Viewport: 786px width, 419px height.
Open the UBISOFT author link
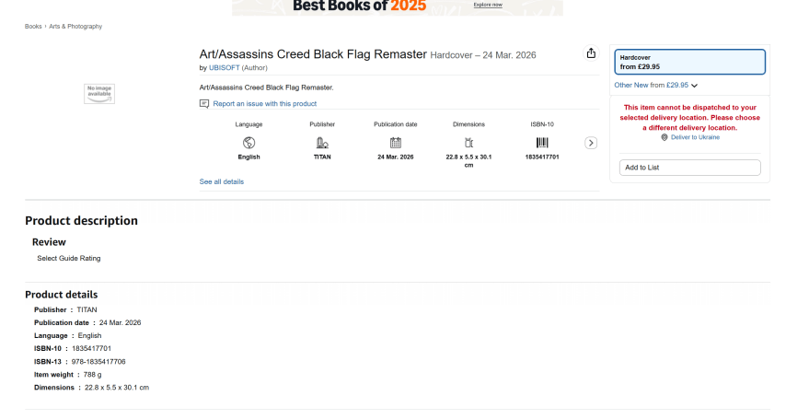(224, 68)
